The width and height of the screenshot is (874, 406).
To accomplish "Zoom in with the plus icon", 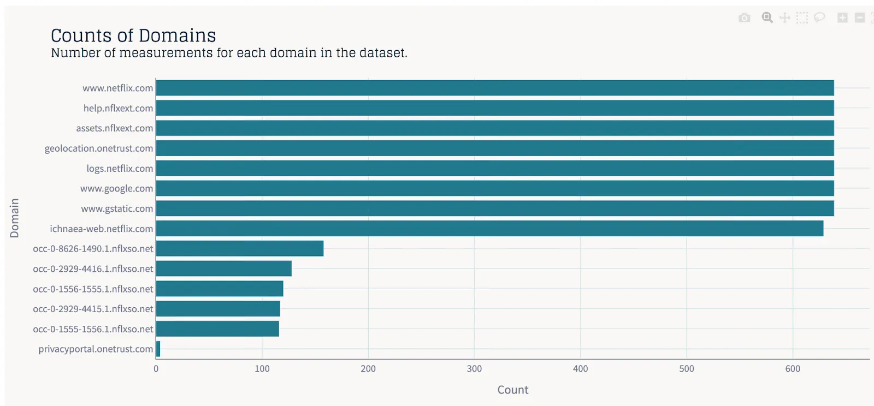I will coord(842,18).
